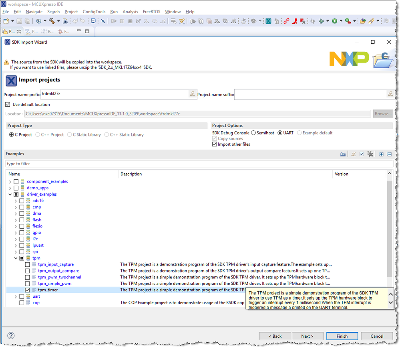Image resolution: width=400 pixels, height=347 pixels.
Task: Check the tpm_input_capture example checkbox
Action: [x=27, y=264]
